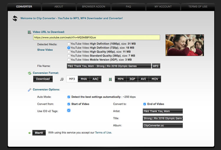Screen dimensions: 221x150
Task: Uncheck End of Video checkbox
Action: coord(145,104)
